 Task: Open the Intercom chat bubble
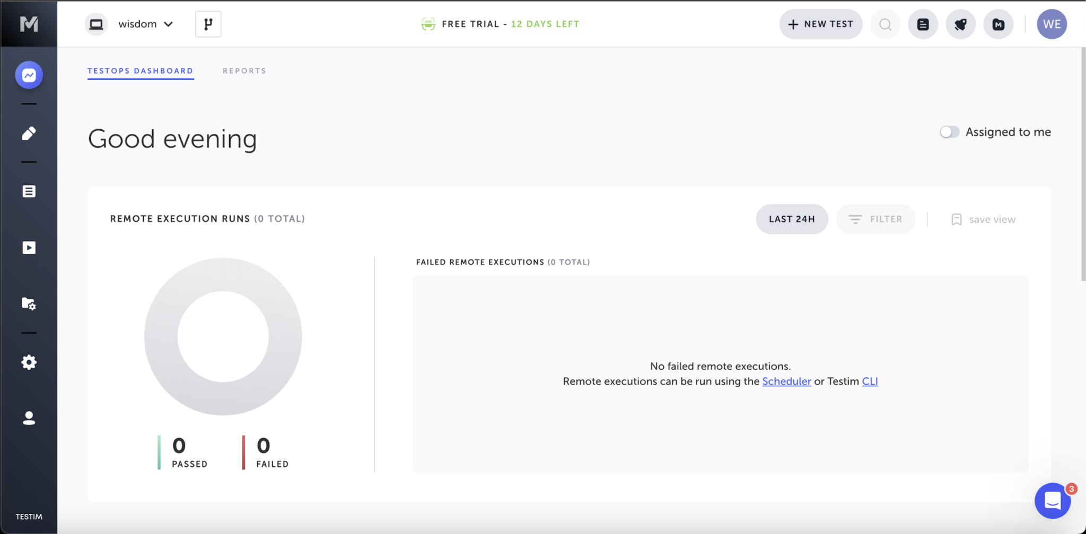click(1052, 501)
